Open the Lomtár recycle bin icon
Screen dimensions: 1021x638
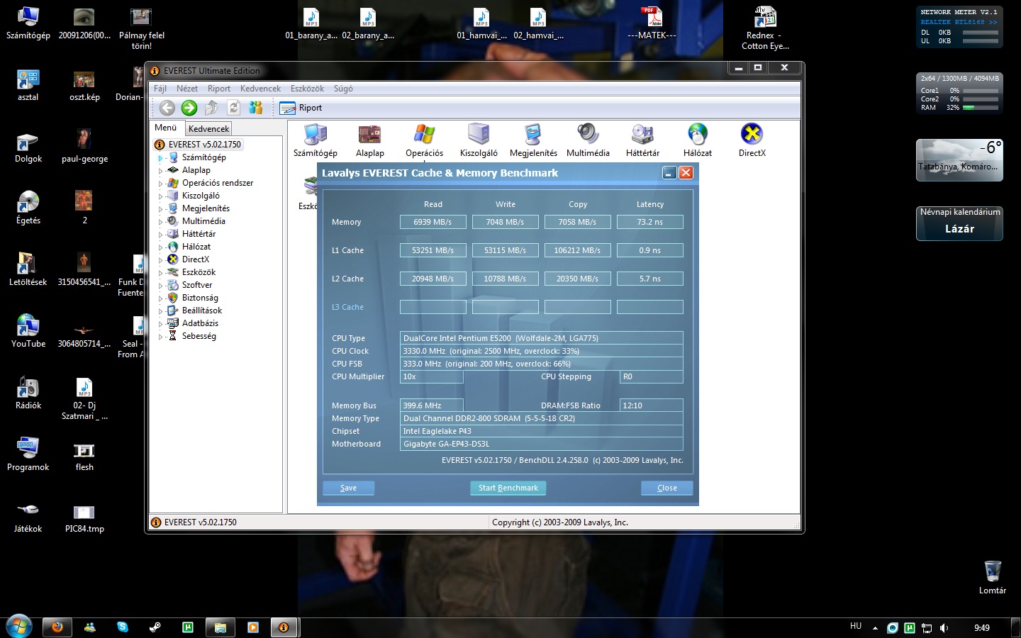coord(993,577)
